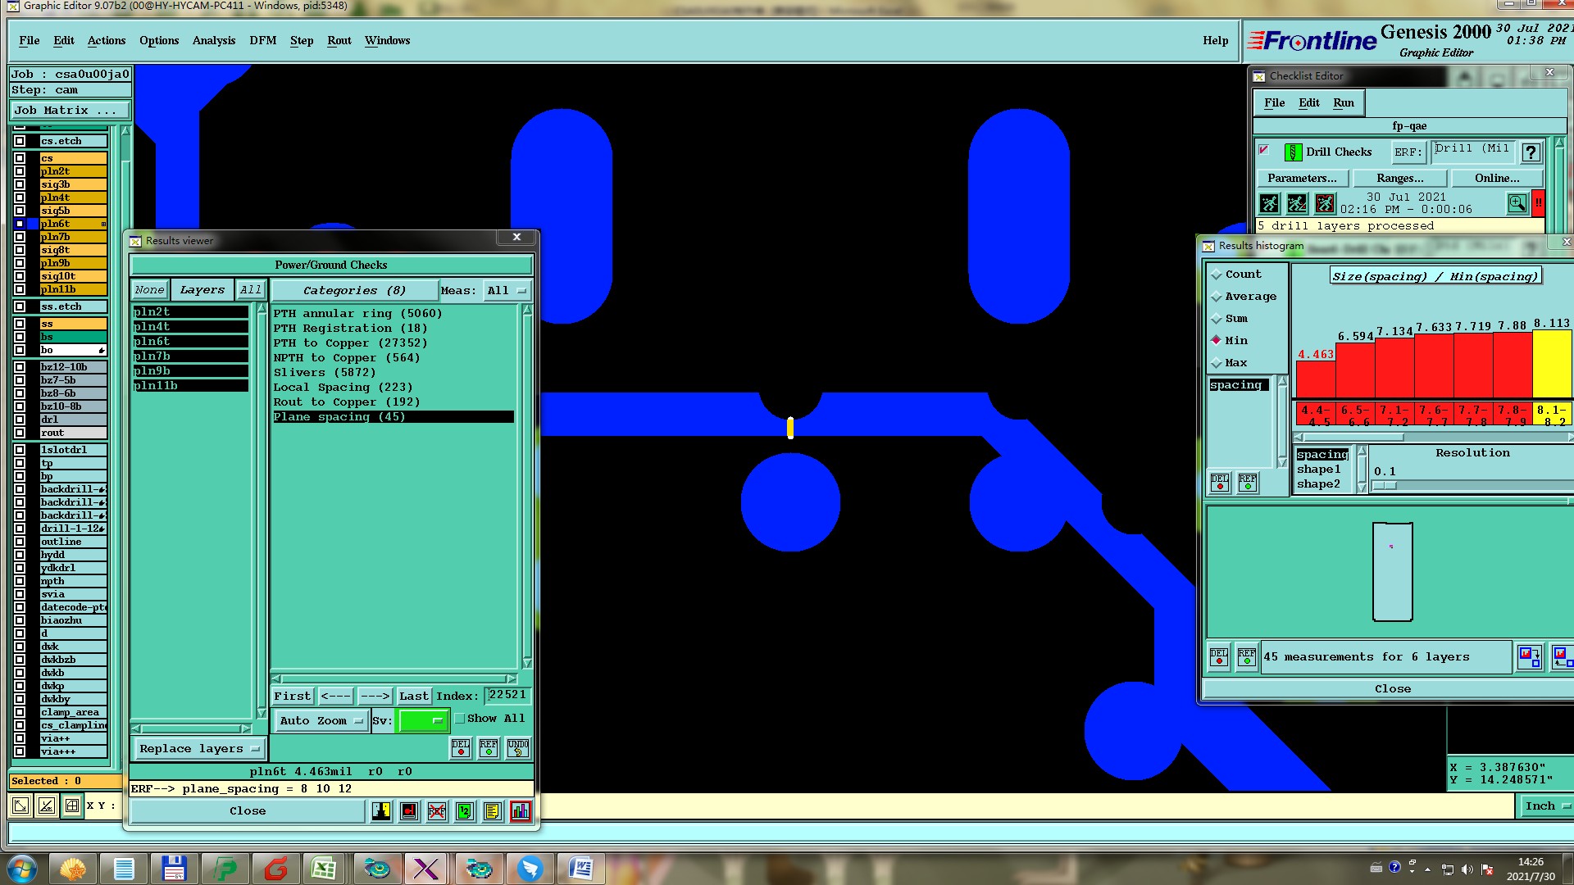Click the Drill Checks question mark help icon
Viewport: 1574px width, 885px height.
1531,152
